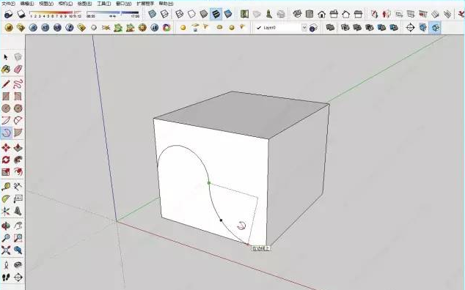Image resolution: width=465 pixels, height=290 pixels.
Task: Toggle section cuts display cube icon
Action: [x=435, y=28]
